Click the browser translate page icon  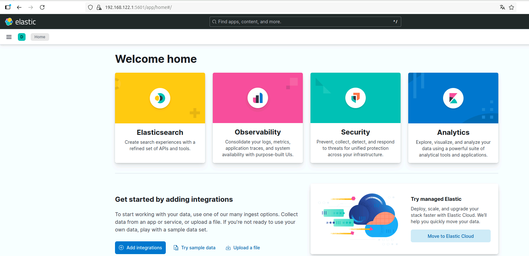(x=502, y=7)
